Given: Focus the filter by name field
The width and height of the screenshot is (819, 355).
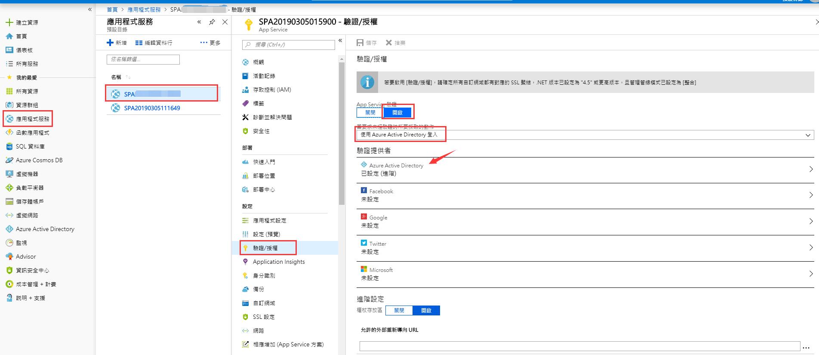Looking at the screenshot, I should (143, 59).
